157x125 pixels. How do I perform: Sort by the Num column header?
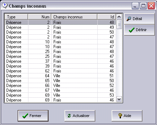pos(40,17)
